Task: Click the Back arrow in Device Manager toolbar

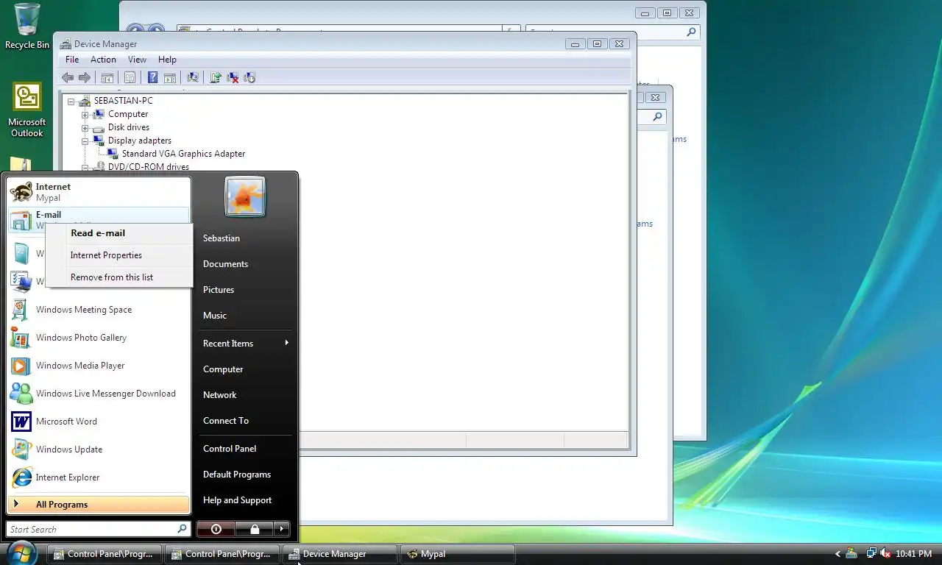Action: point(68,77)
